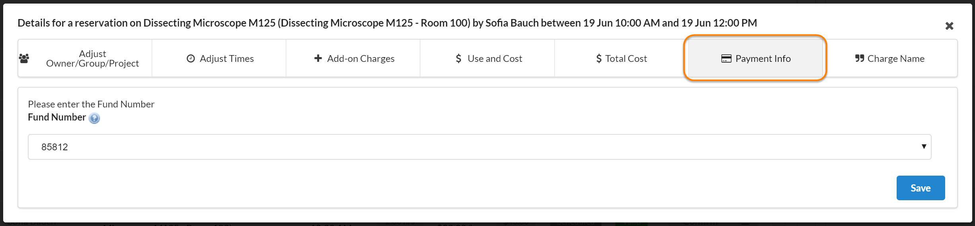Click the clock icon beside Adjust Times
Screen dimensions: 975x226
(191, 59)
